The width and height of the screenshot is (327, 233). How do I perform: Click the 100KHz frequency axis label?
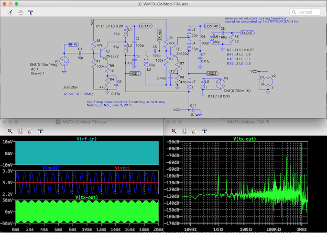pyautogui.click(x=274, y=229)
